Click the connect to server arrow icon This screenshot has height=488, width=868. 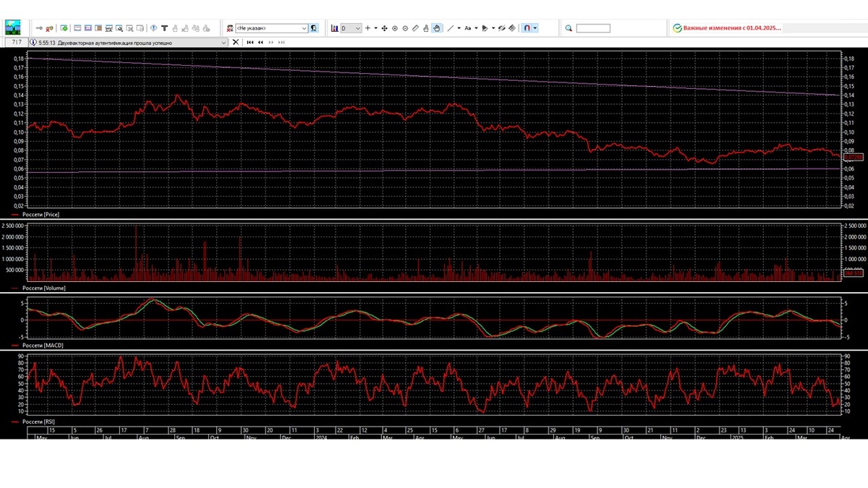pos(39,28)
